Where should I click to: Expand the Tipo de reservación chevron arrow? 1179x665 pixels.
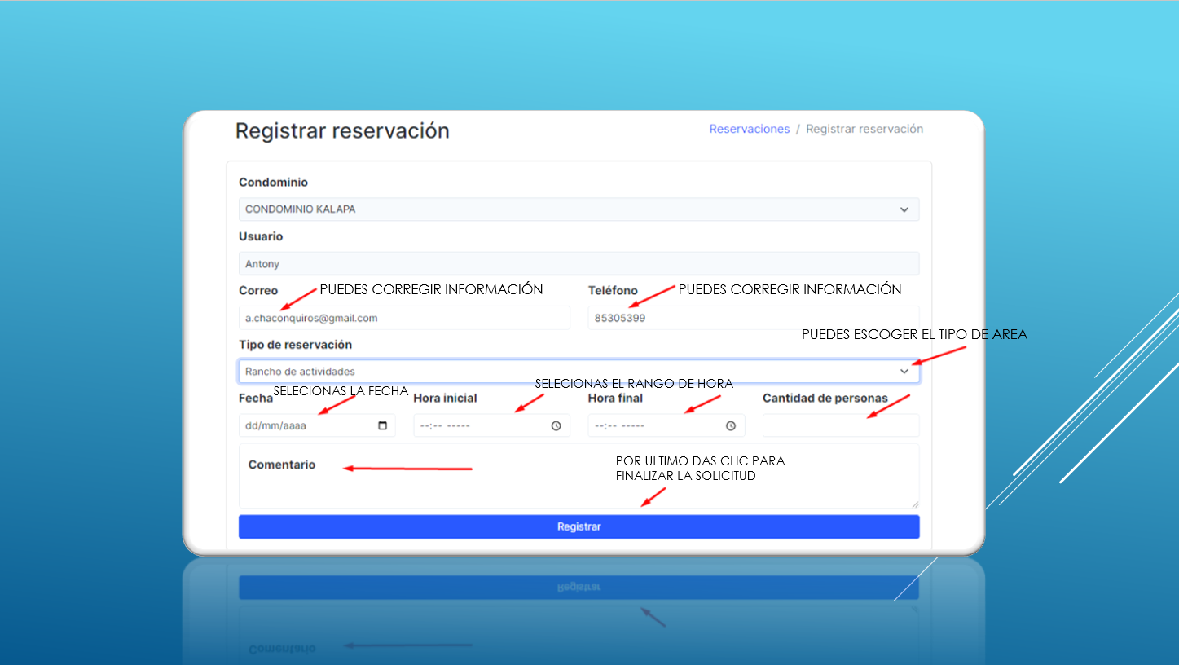coord(904,372)
